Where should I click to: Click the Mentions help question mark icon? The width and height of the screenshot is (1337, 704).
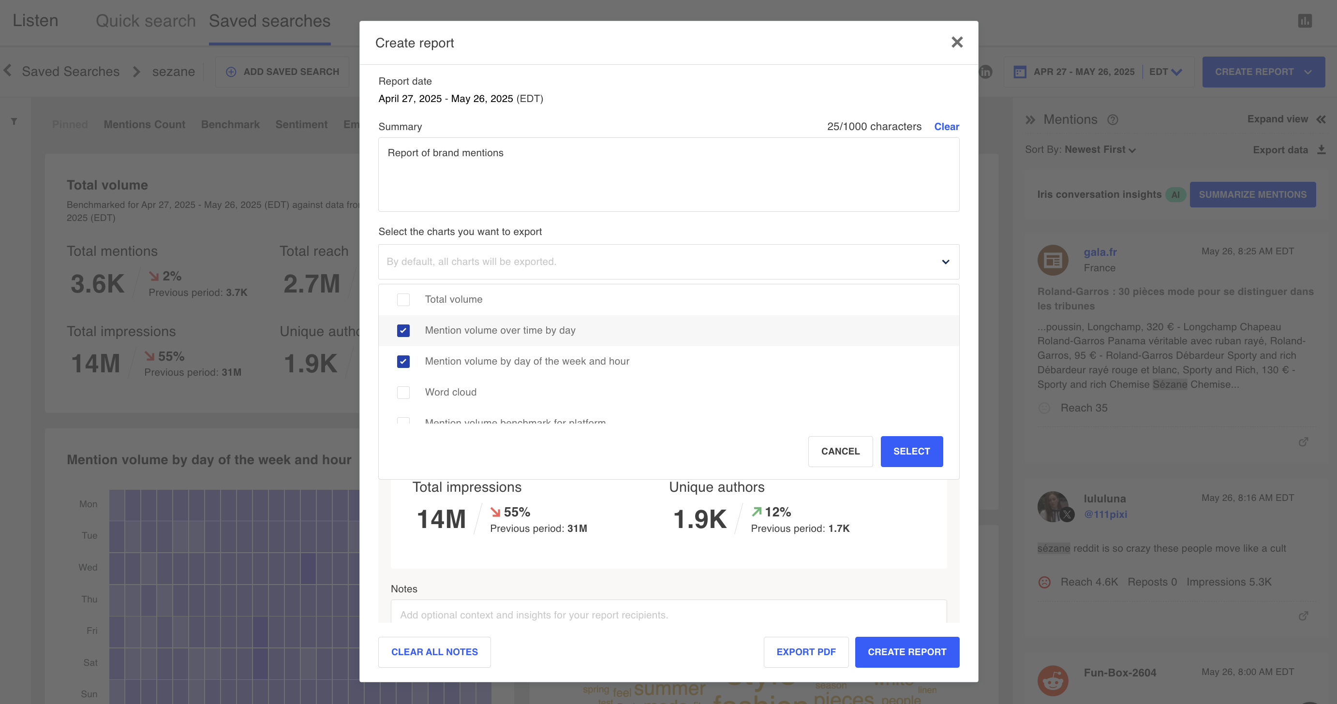1112,120
